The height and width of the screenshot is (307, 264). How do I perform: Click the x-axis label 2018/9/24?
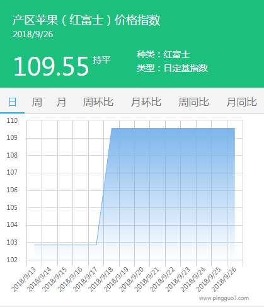[x=193, y=280]
